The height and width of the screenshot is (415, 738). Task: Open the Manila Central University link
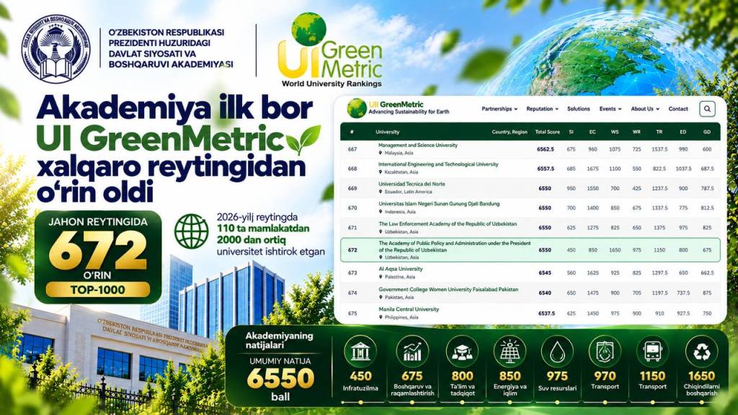[x=409, y=309]
